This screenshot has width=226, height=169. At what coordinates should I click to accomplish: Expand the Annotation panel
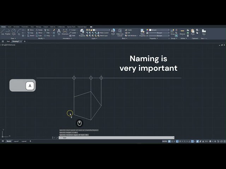coord(67,38)
